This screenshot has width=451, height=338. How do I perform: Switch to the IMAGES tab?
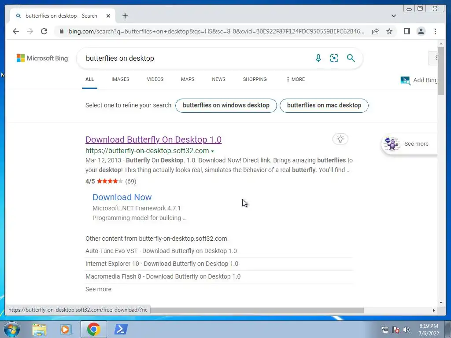coord(120,79)
